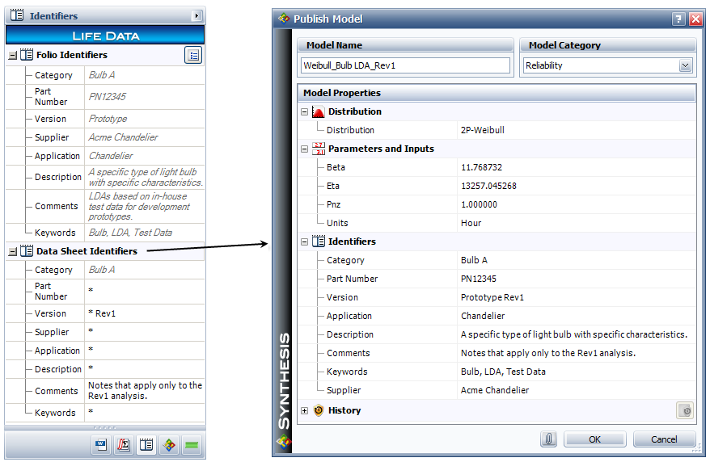Click OK to publish the model
This screenshot has height=462, width=710.
[x=594, y=439]
